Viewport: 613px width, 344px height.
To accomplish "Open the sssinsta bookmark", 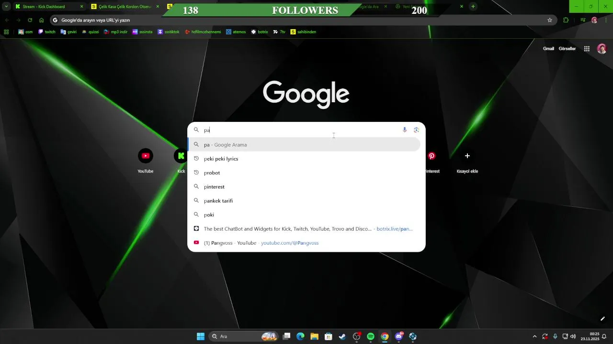I will [x=142, y=32].
